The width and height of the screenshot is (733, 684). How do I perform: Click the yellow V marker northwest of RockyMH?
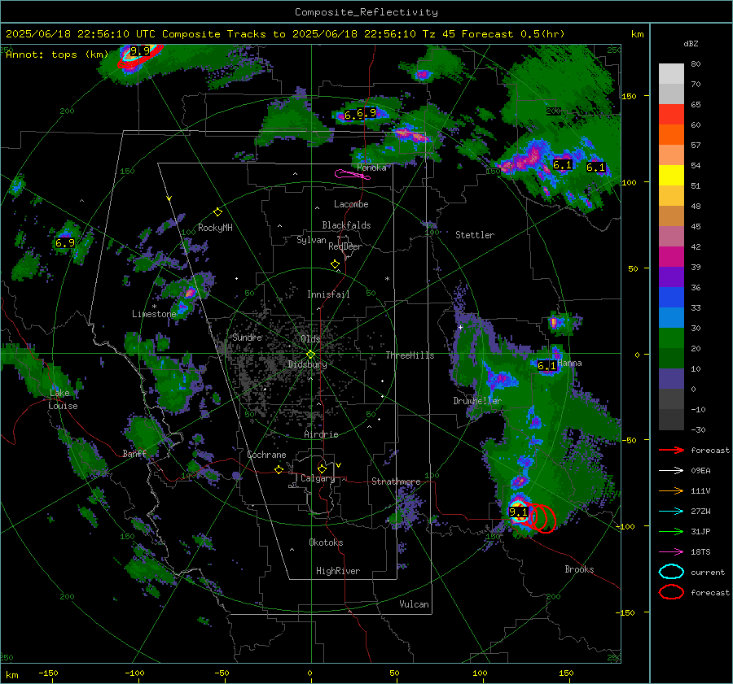(x=169, y=198)
